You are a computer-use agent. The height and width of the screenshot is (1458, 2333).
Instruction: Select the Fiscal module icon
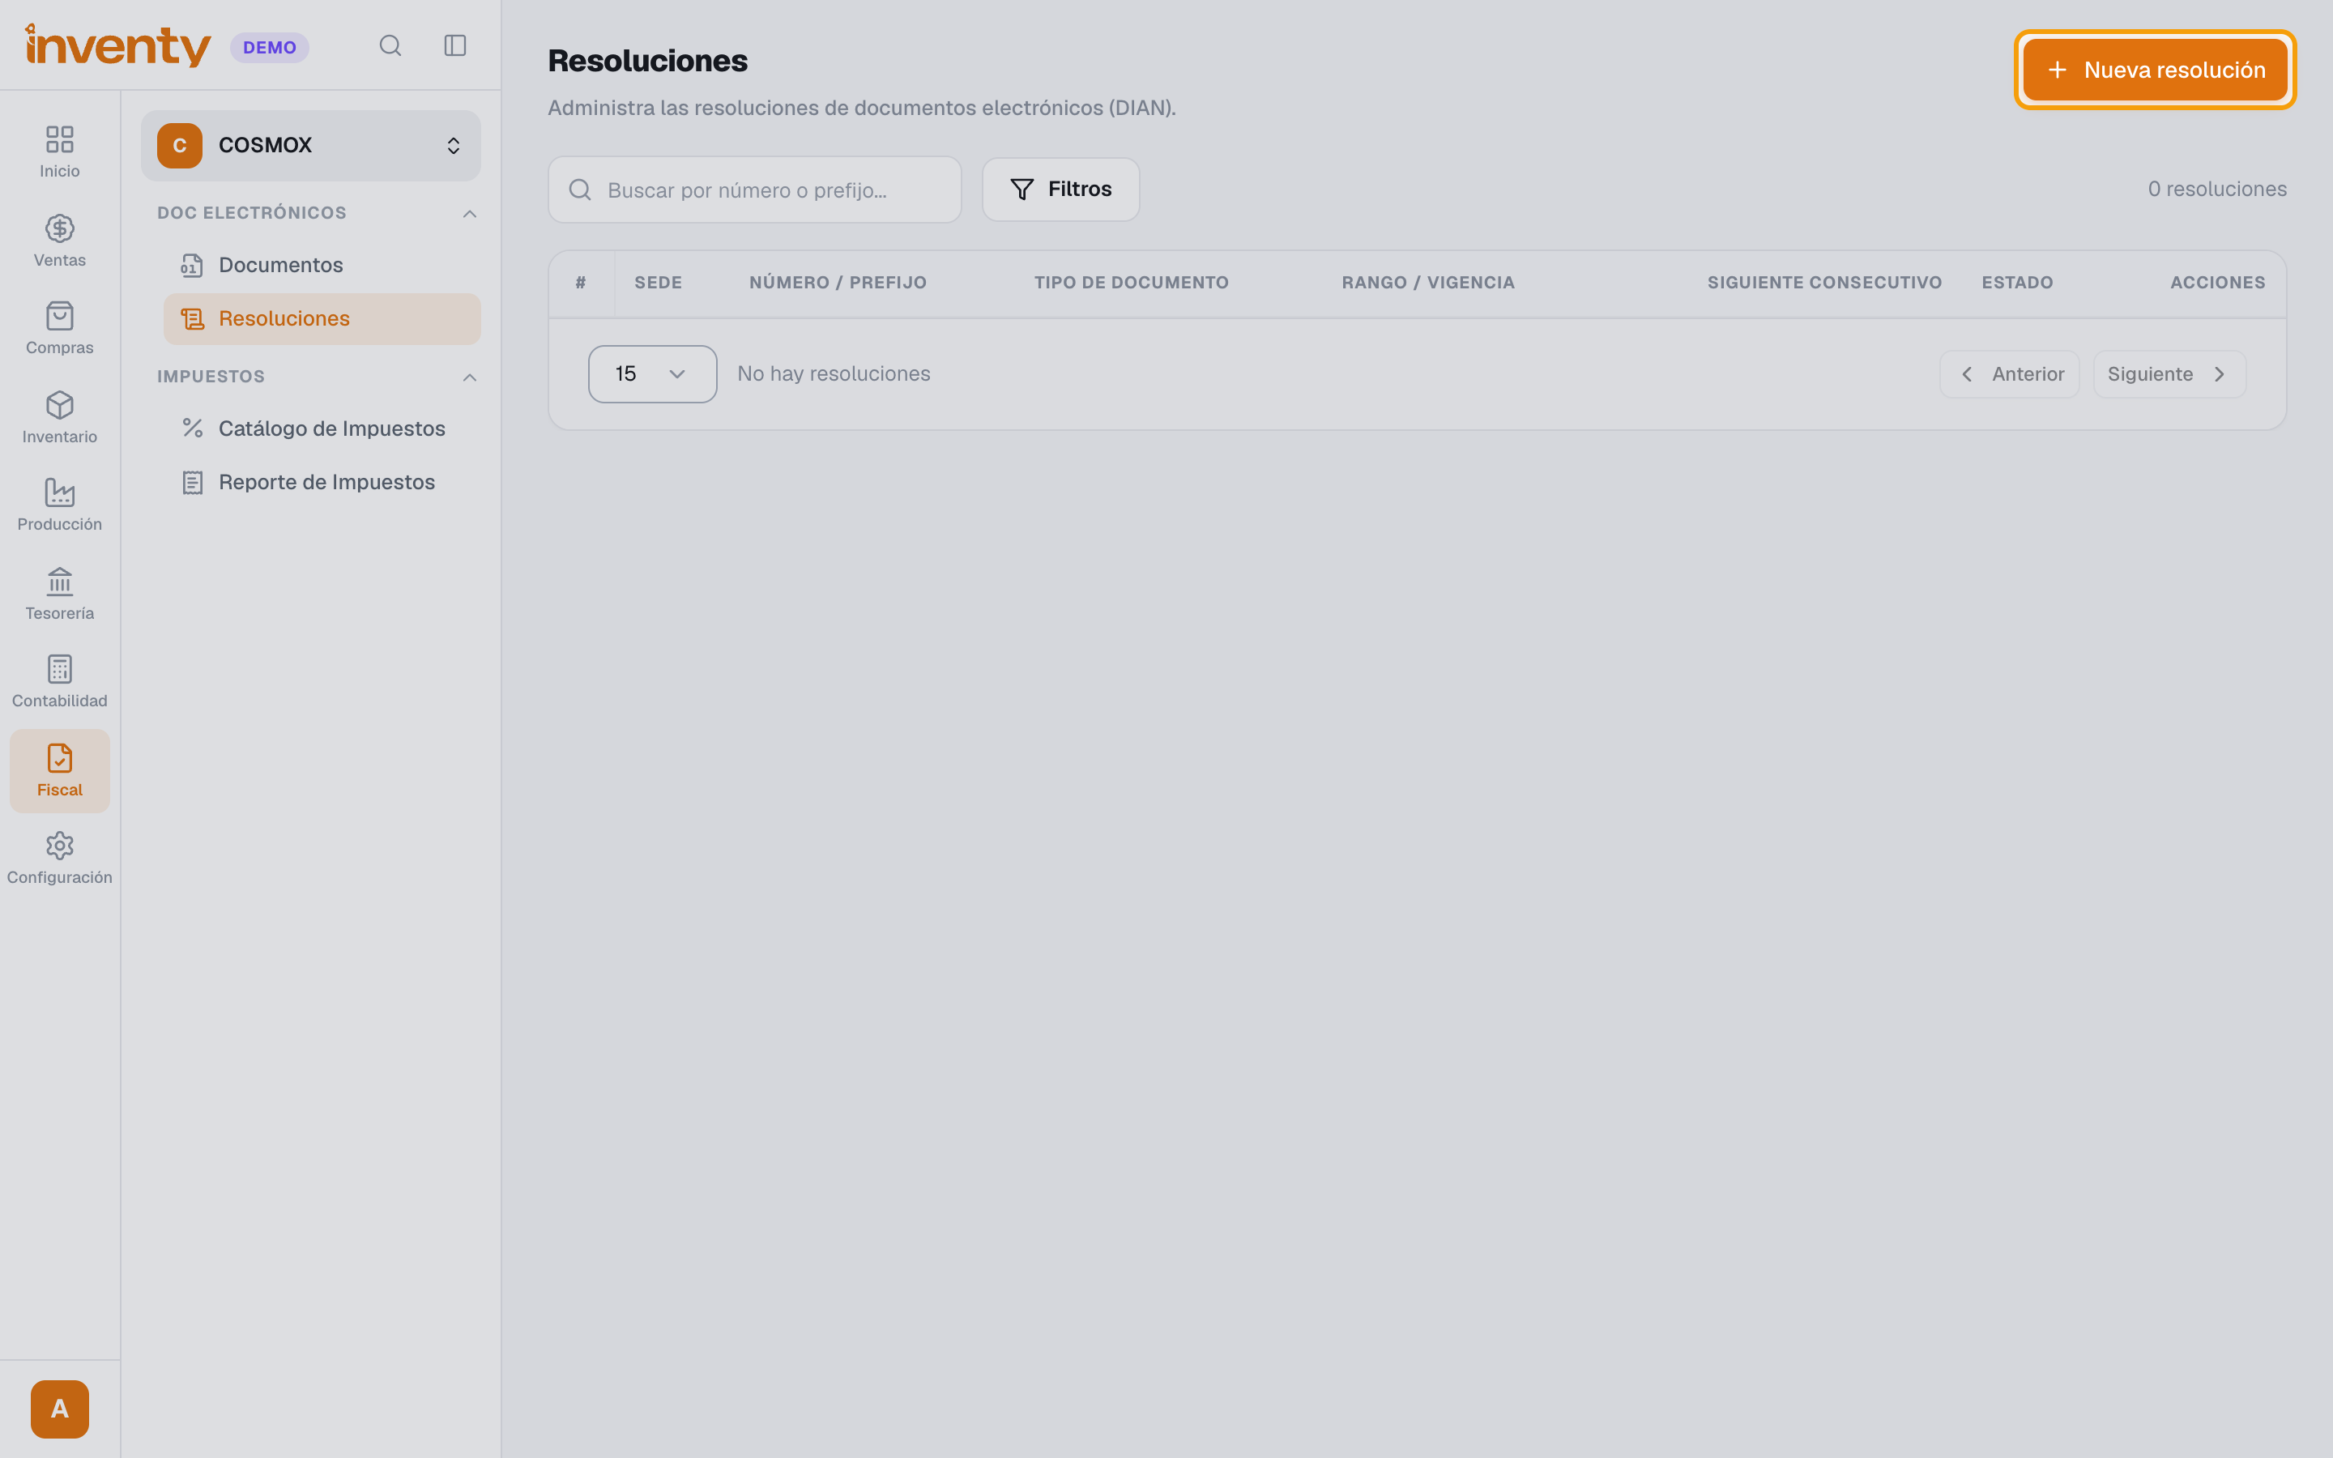60,769
